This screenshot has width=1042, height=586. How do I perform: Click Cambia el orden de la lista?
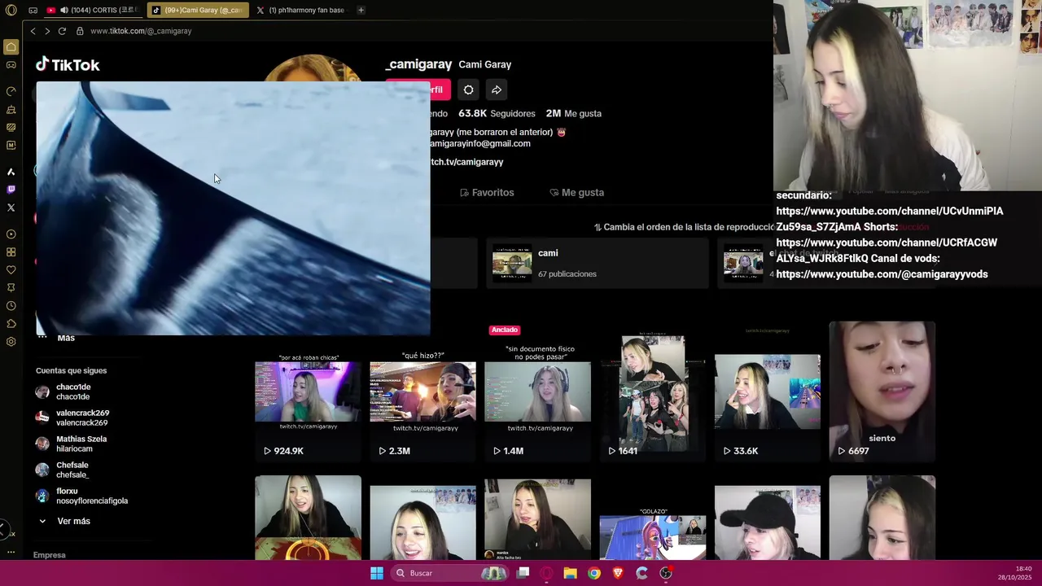683,227
